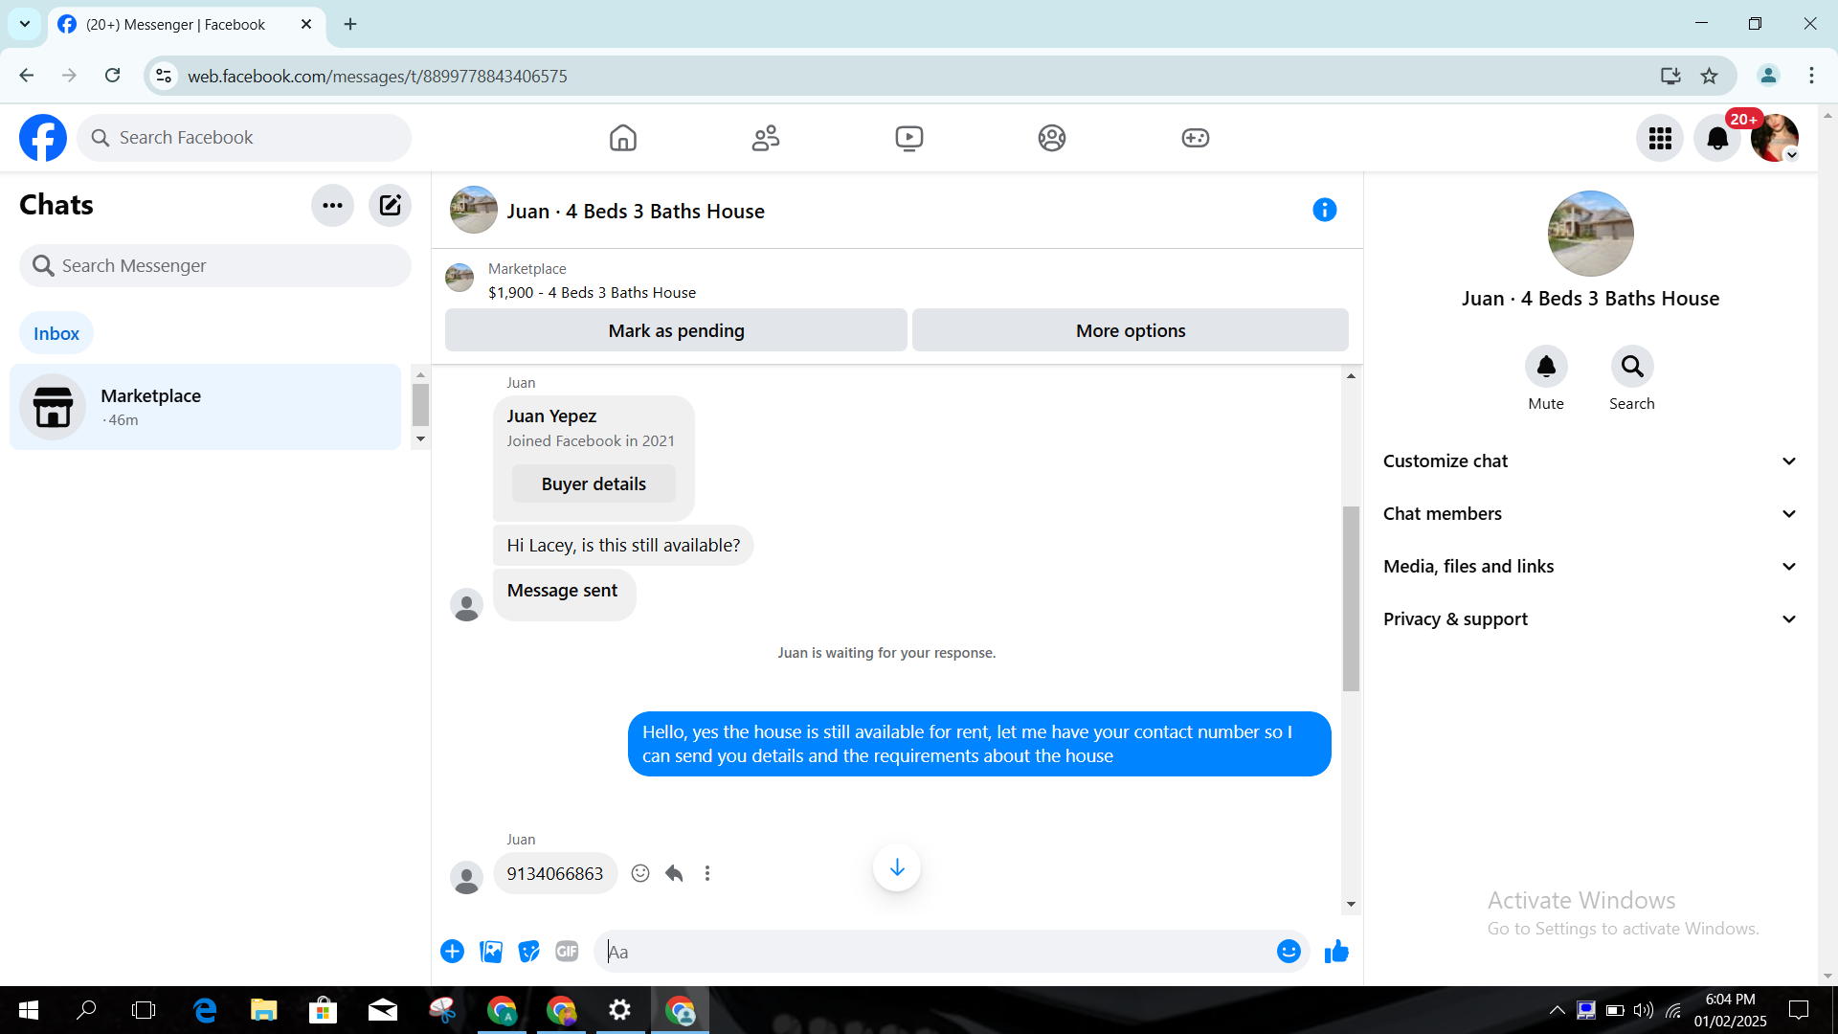The height and width of the screenshot is (1034, 1838).
Task: Click the thumbs up like button
Action: (1336, 952)
